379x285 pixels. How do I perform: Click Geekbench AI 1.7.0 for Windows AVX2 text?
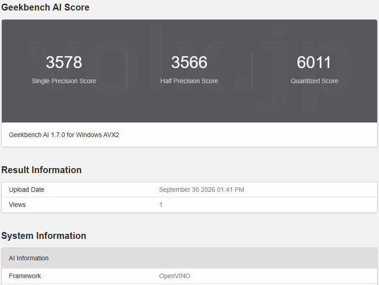[64, 135]
